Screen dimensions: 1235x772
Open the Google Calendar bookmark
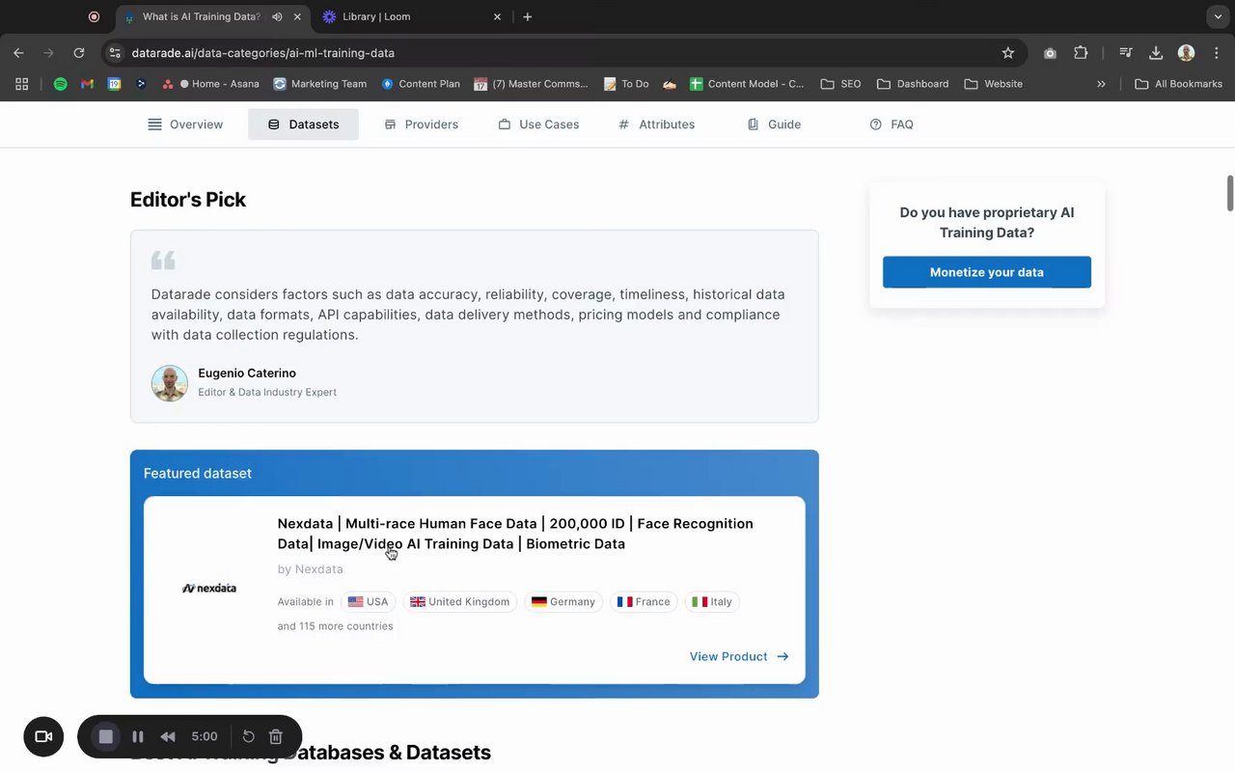pyautogui.click(x=114, y=84)
